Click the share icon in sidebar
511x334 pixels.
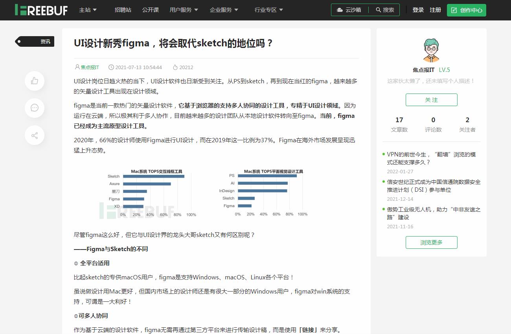[x=35, y=136]
